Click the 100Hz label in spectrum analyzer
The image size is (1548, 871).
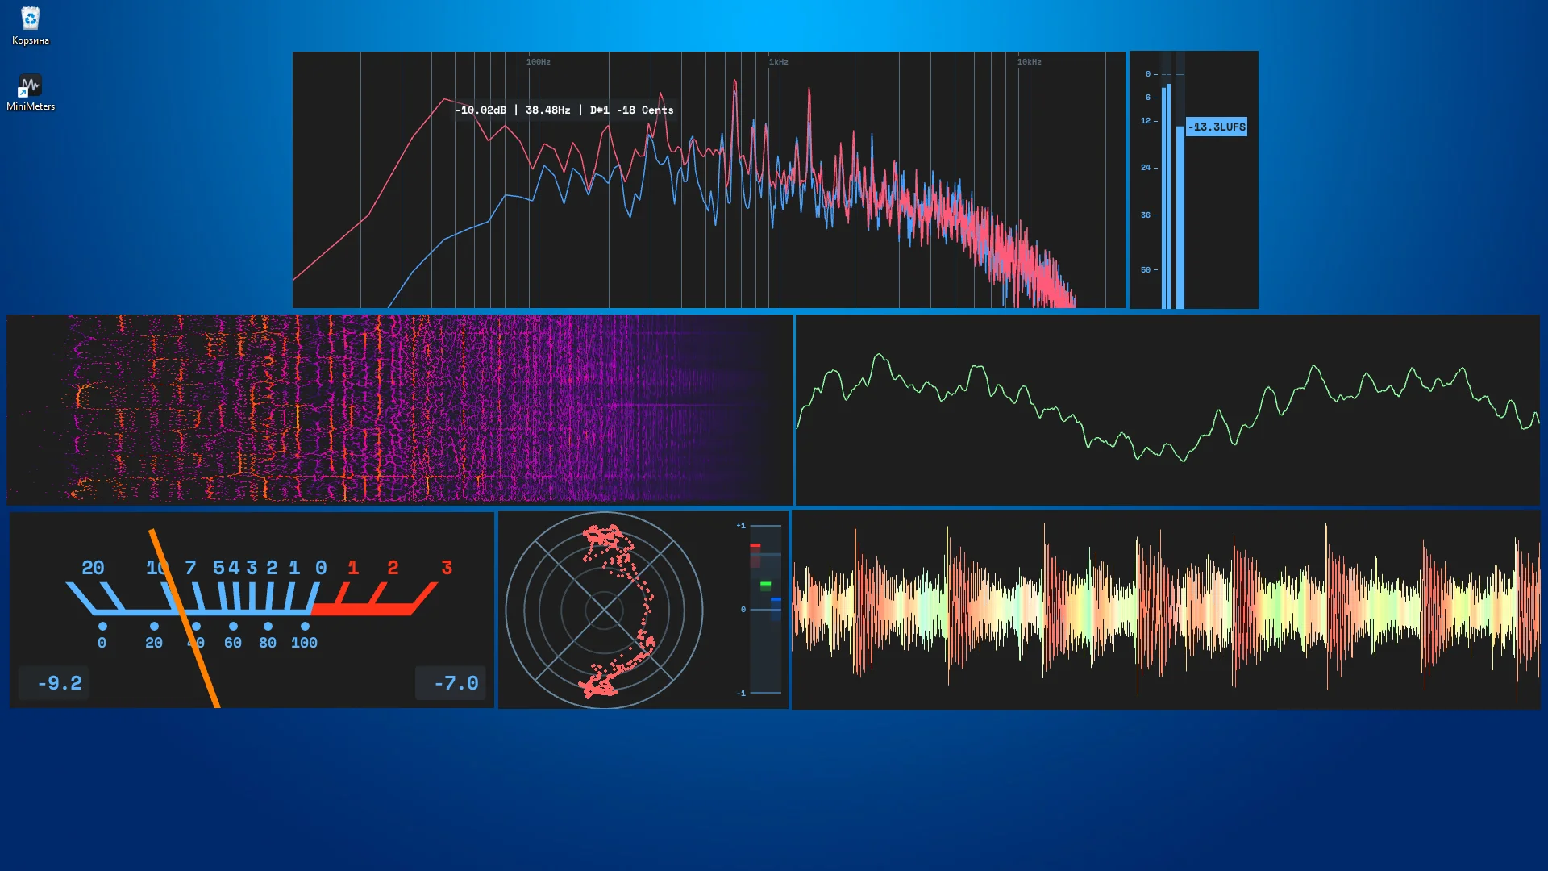tap(538, 62)
